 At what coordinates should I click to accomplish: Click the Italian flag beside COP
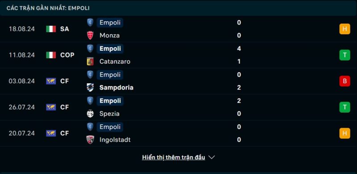coord(51,55)
